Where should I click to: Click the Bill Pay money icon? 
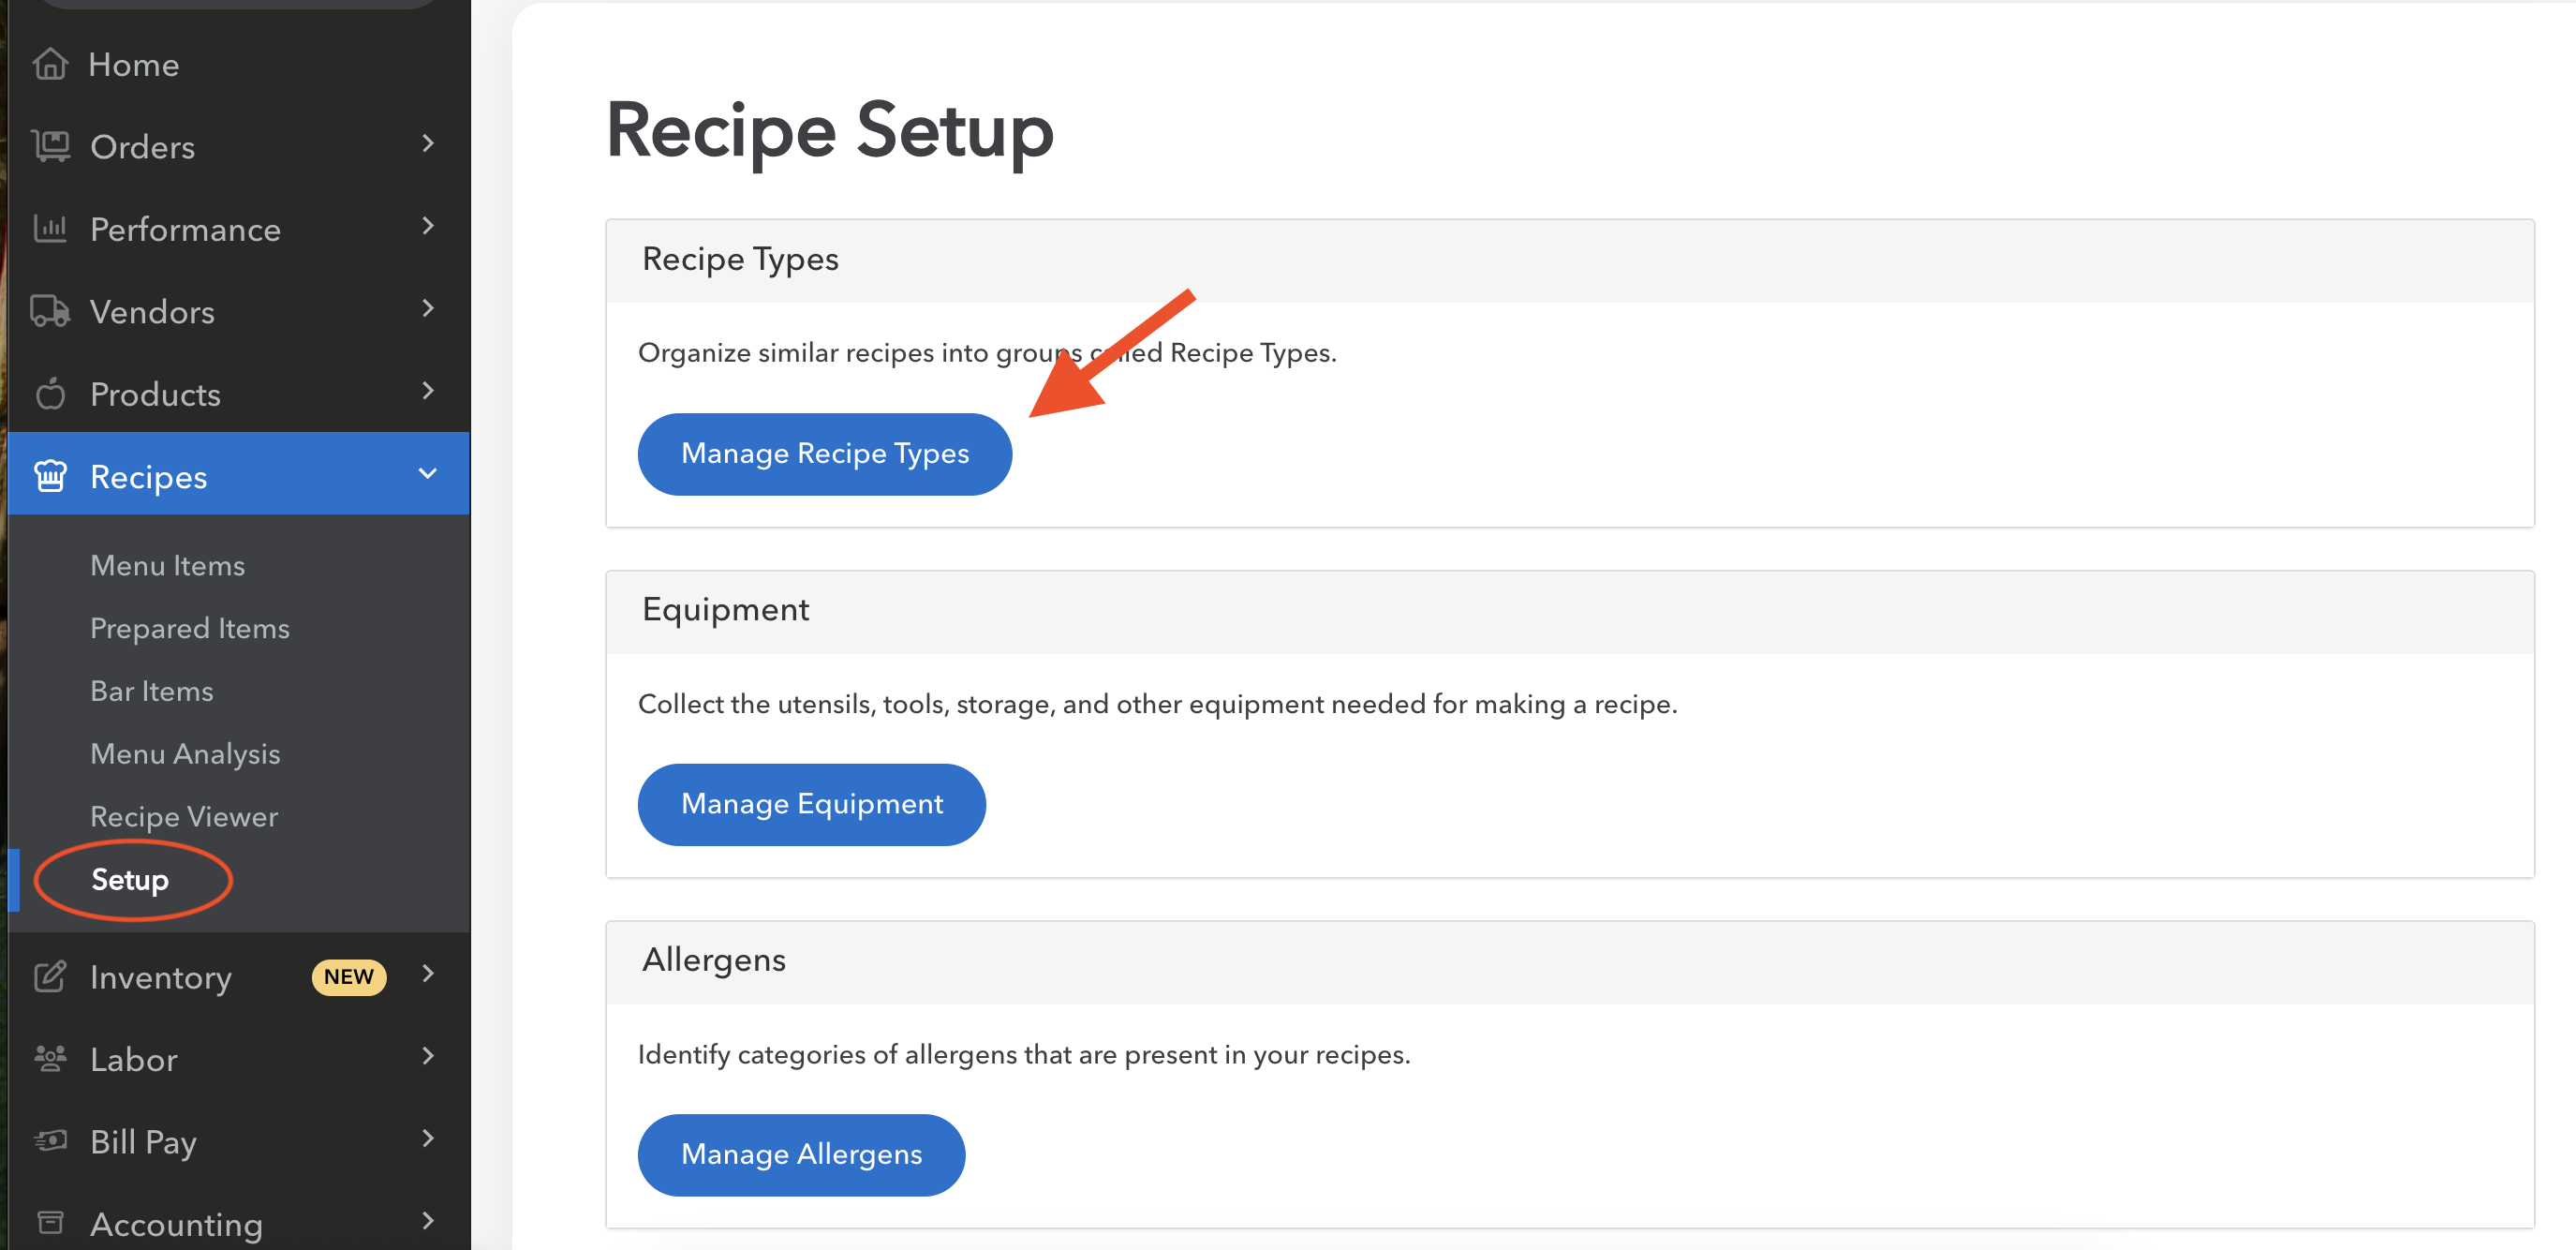pyautogui.click(x=50, y=1140)
